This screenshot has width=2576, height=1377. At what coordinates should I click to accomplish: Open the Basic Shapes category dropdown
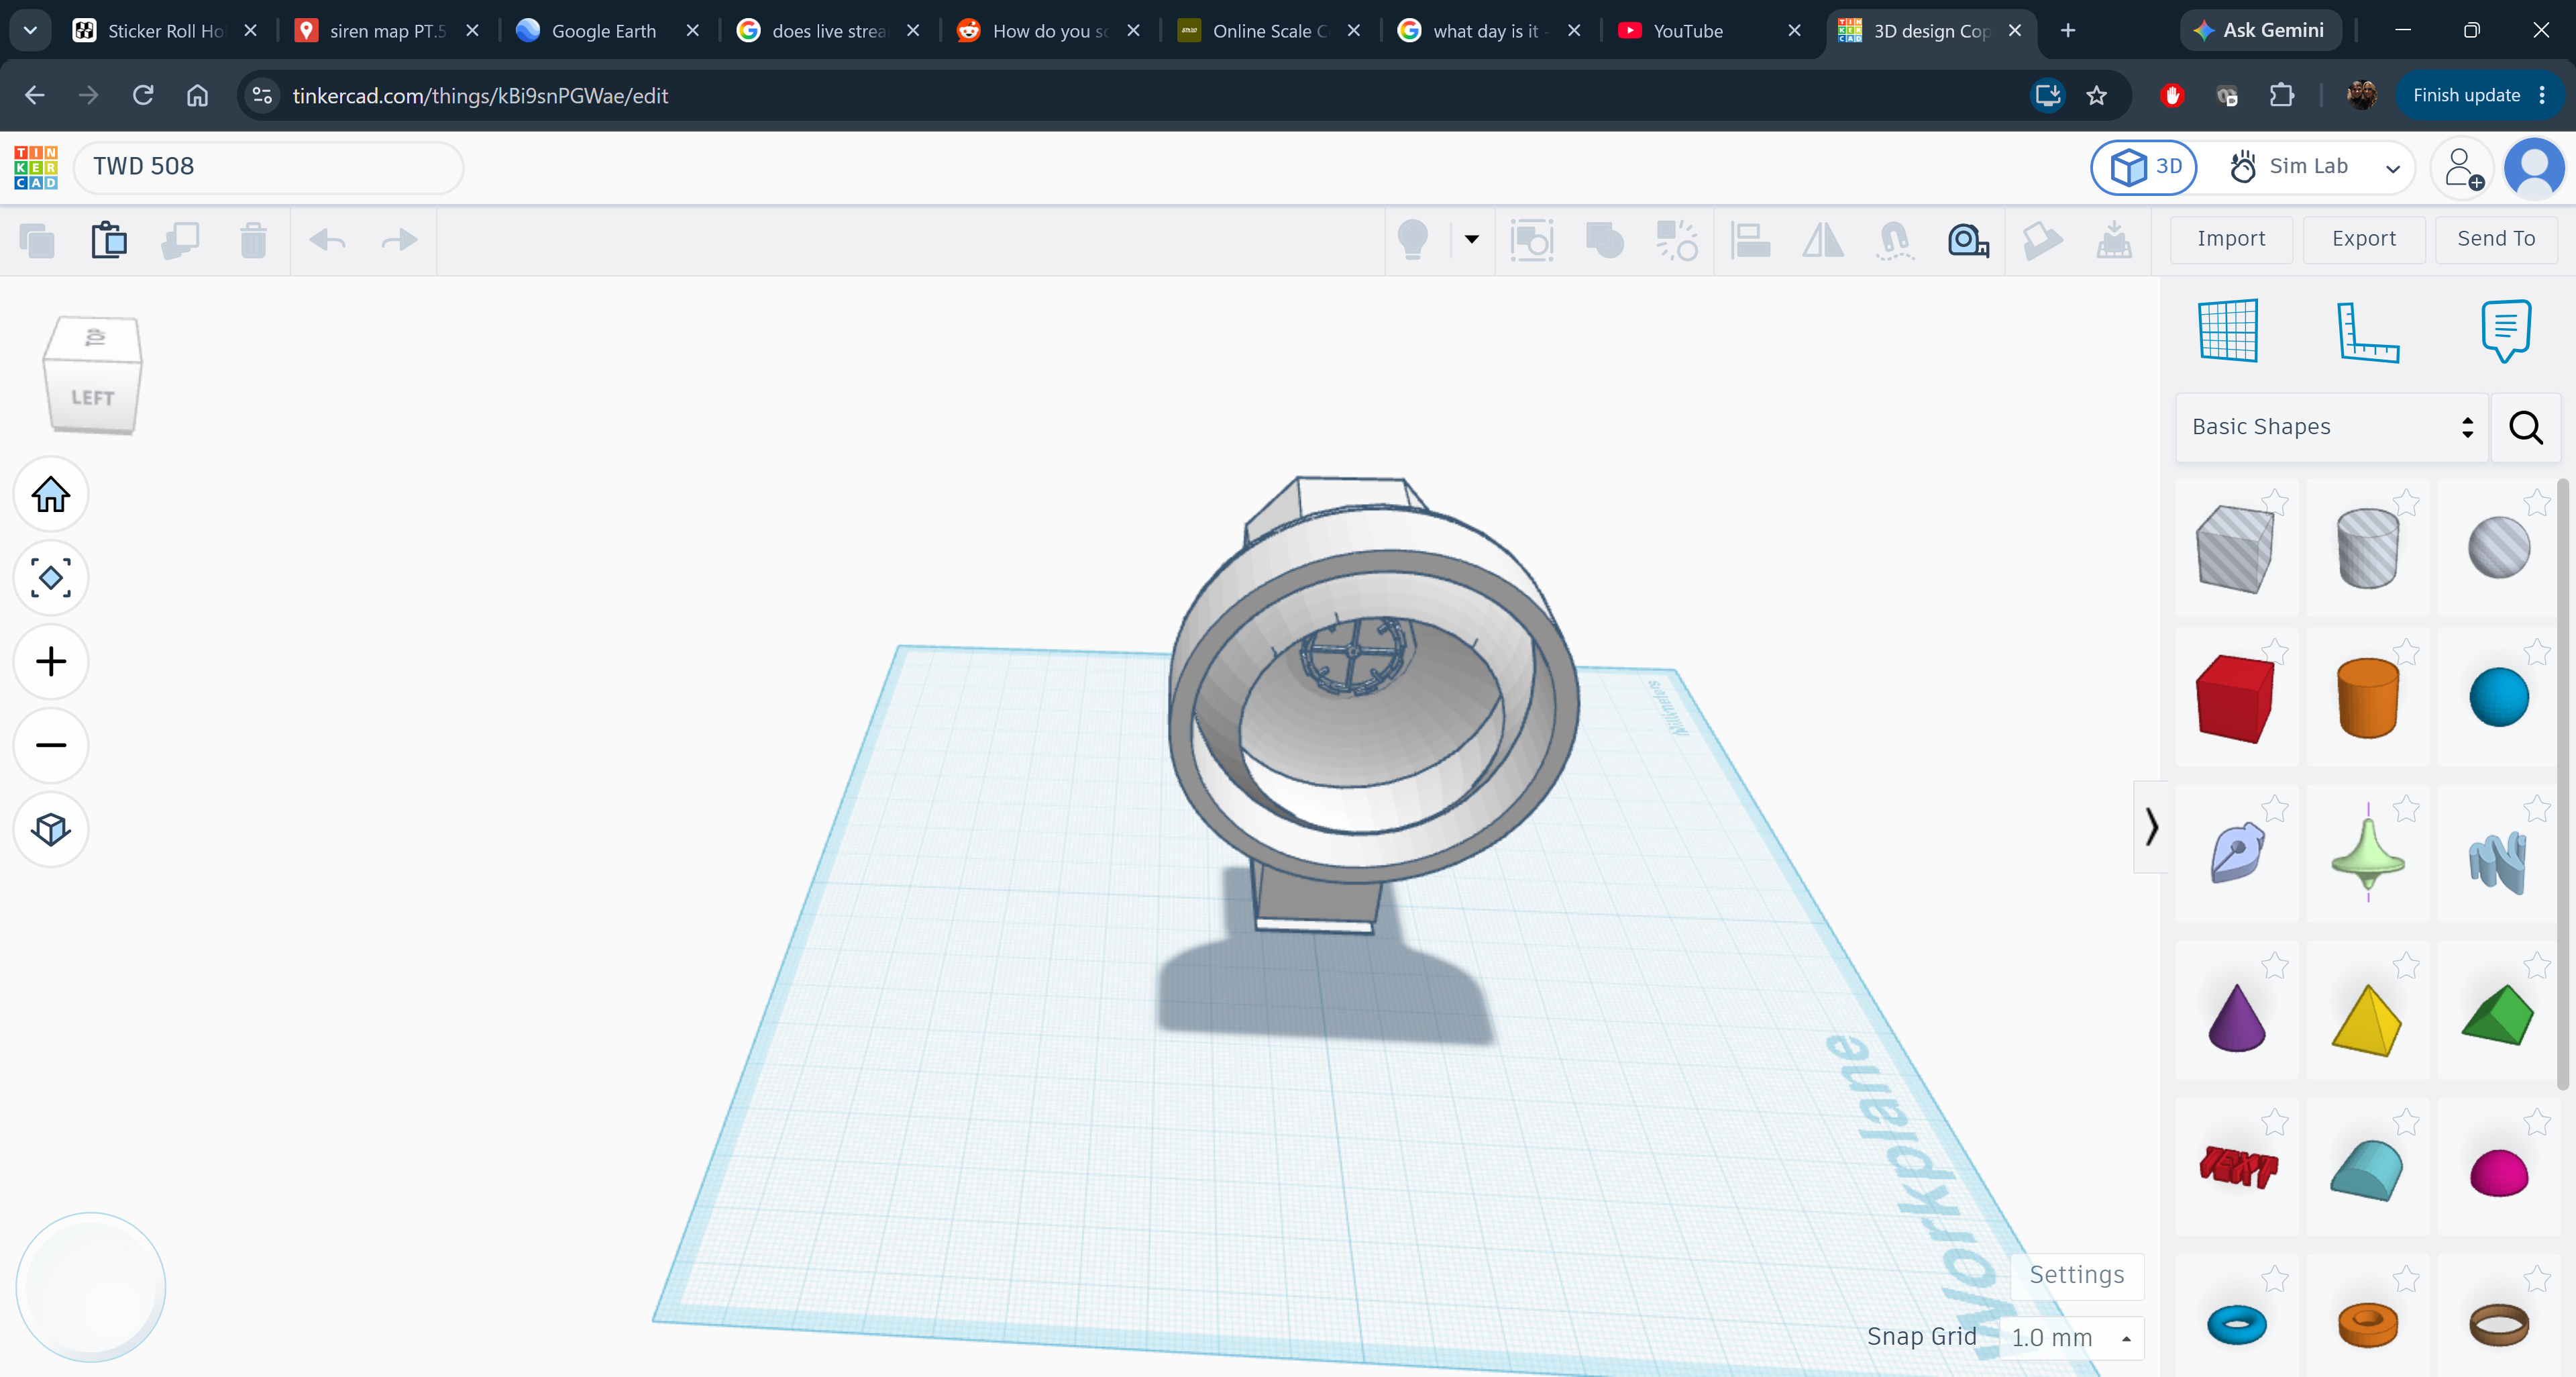pos(2331,427)
